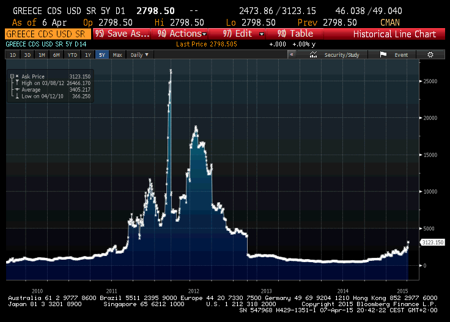Select the 6M time range
450x322 pixels.
click(56, 55)
